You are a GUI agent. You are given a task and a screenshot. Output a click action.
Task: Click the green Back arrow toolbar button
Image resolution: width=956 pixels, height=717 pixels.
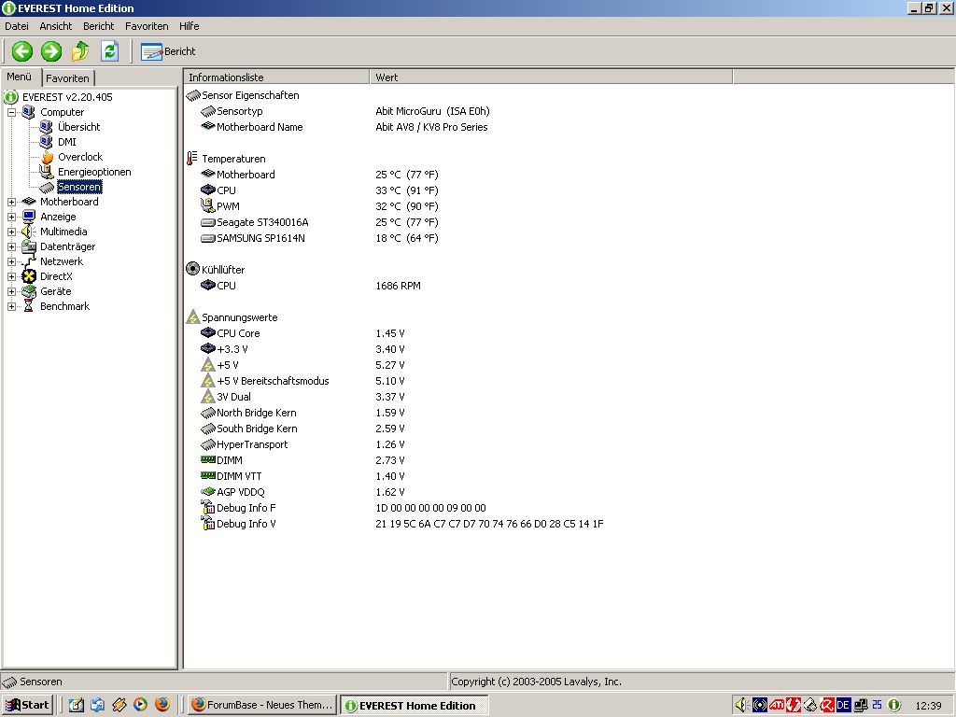(22, 51)
